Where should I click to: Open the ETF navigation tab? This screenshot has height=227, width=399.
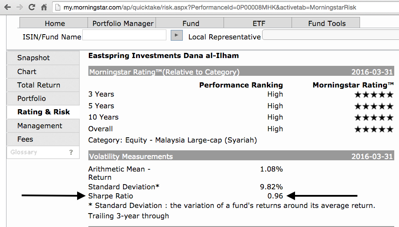tap(259, 23)
